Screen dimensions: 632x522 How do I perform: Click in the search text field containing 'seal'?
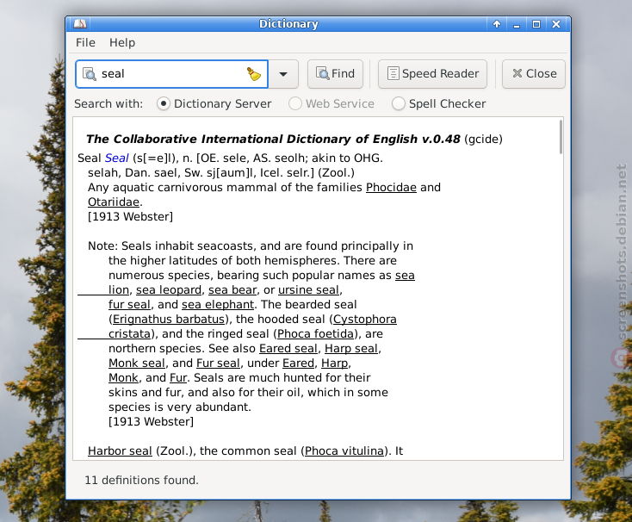[171, 74]
